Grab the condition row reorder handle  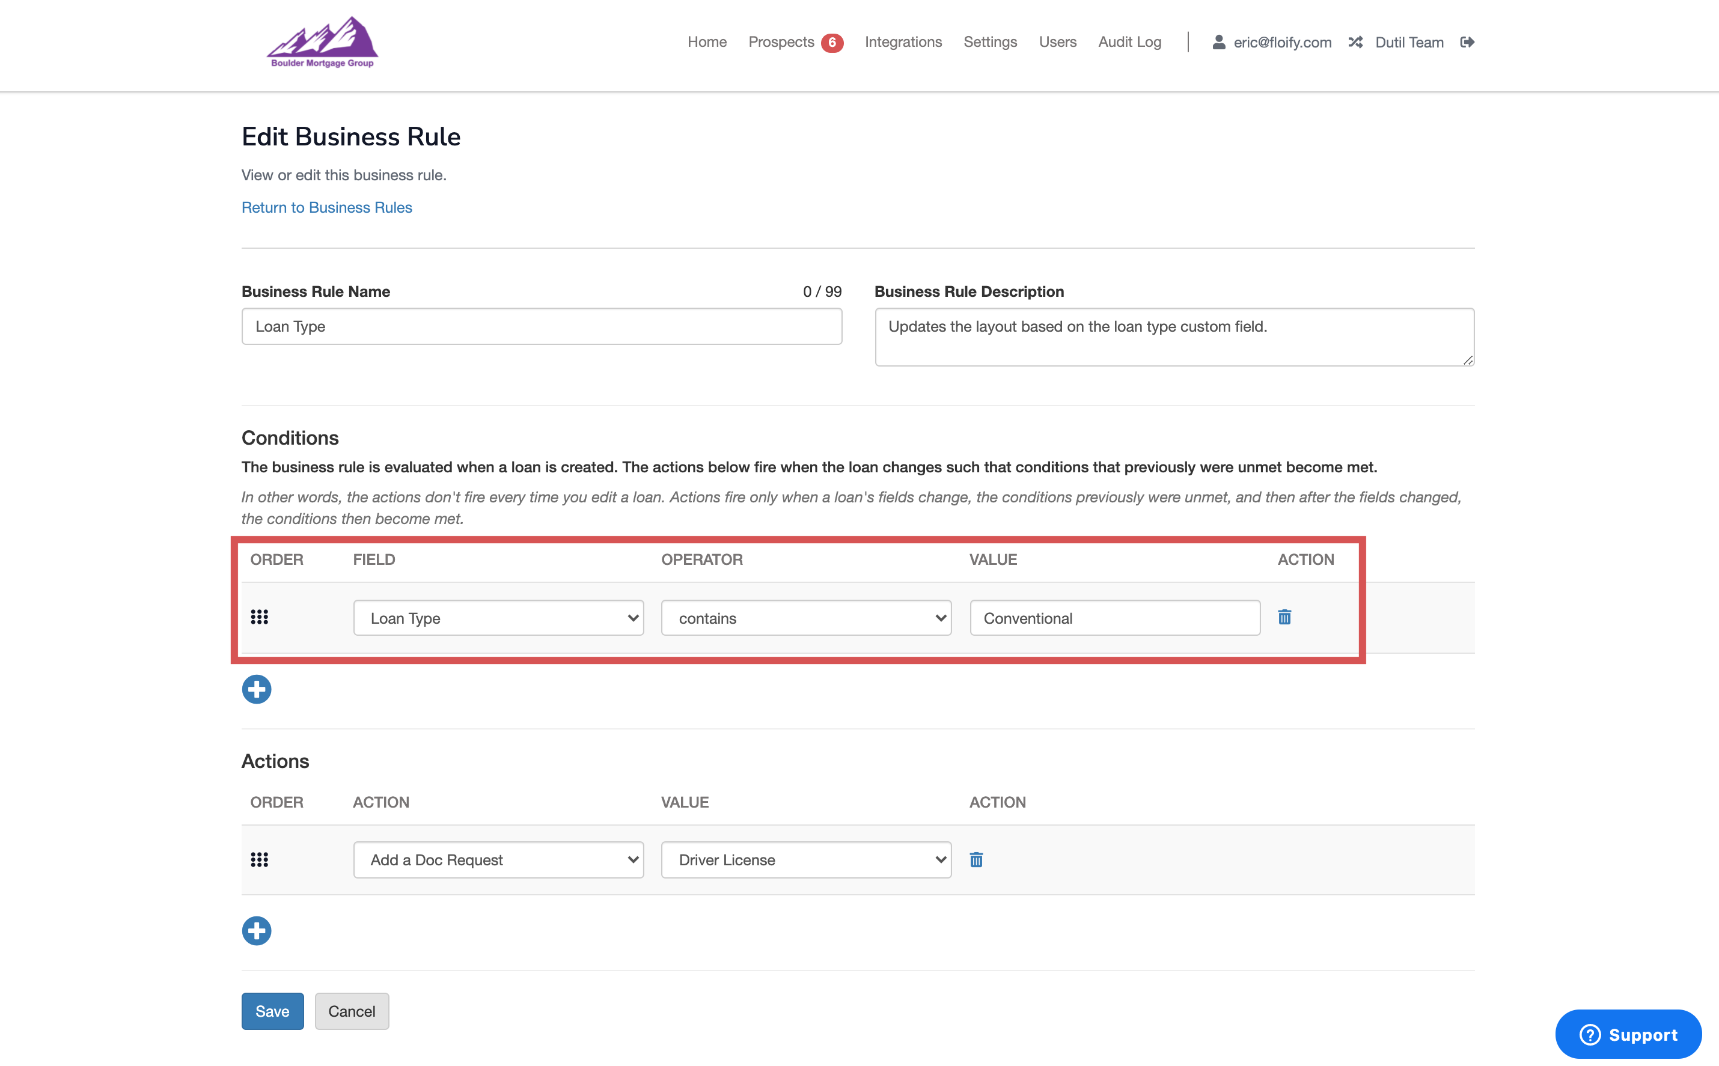[259, 618]
